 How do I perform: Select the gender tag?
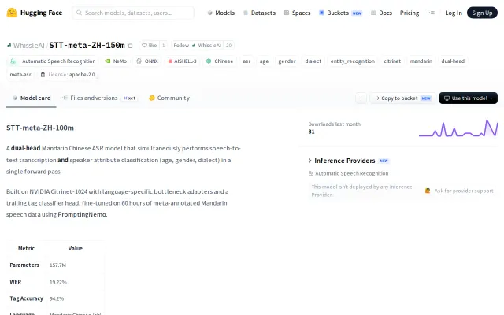coord(287,61)
